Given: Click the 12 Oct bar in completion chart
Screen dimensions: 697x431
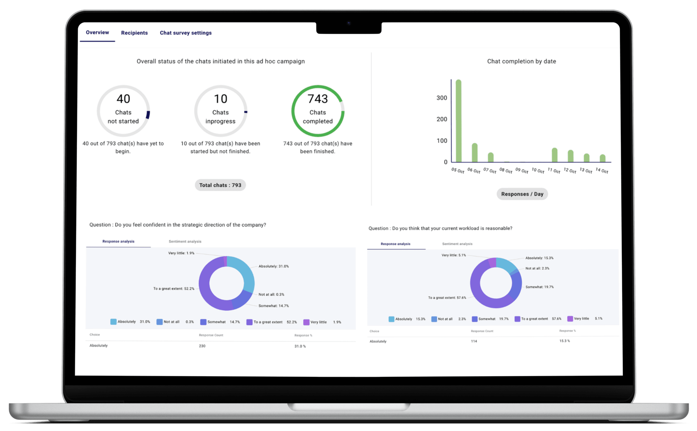Looking at the screenshot, I should pos(570,156).
